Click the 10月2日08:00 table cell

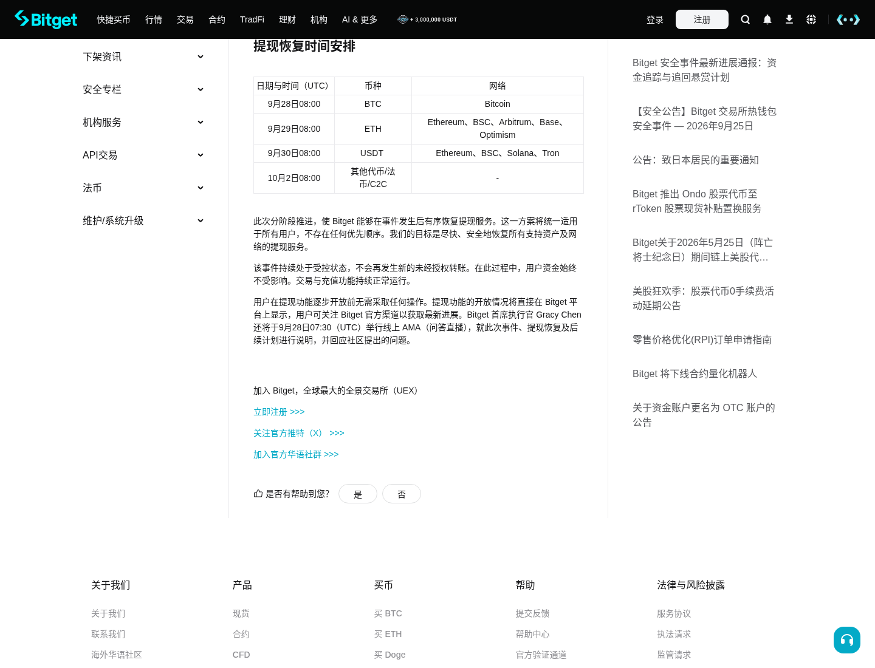click(x=294, y=178)
